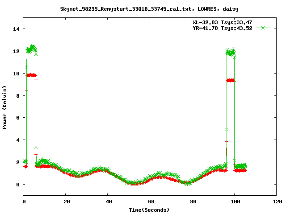Click the legend entry YR-41.70 Tsys:43.52
Image resolution: width=286 pixels, height=214 pixels.
point(223,28)
